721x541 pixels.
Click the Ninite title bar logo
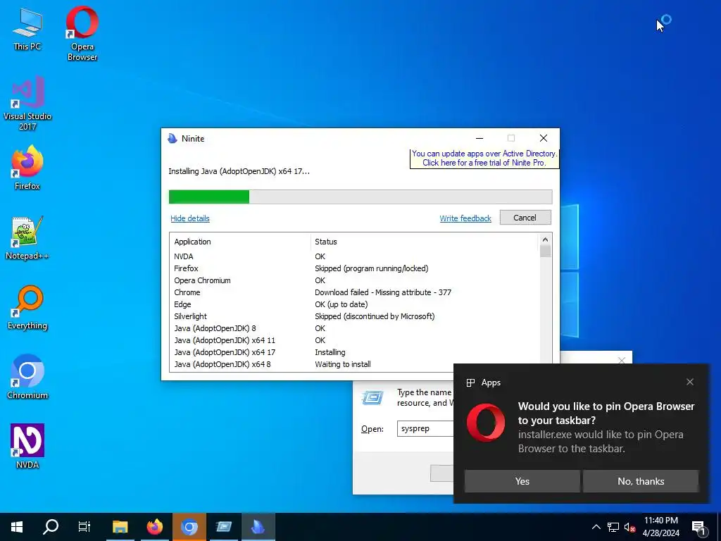[173, 139]
